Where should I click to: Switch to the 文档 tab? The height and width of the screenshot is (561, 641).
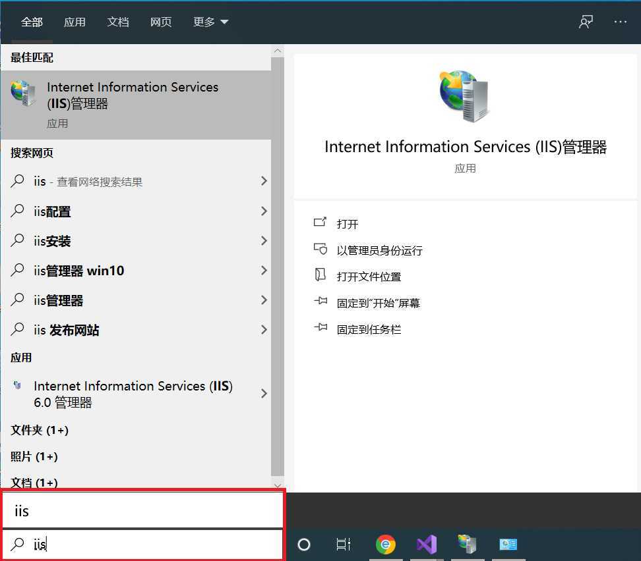pos(118,22)
